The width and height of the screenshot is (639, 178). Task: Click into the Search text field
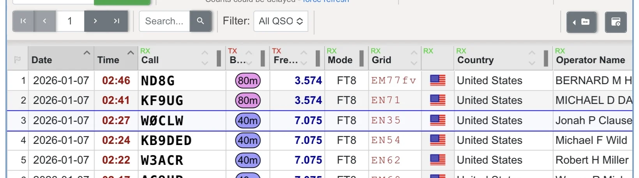pyautogui.click(x=164, y=21)
